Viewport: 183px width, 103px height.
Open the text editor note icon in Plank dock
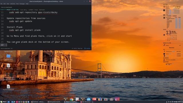pyautogui.click(x=77, y=99)
